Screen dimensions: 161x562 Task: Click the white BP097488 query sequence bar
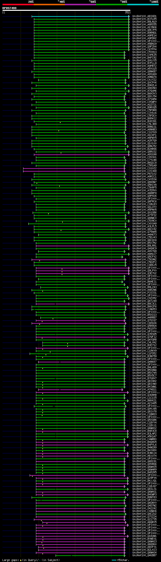66,11
